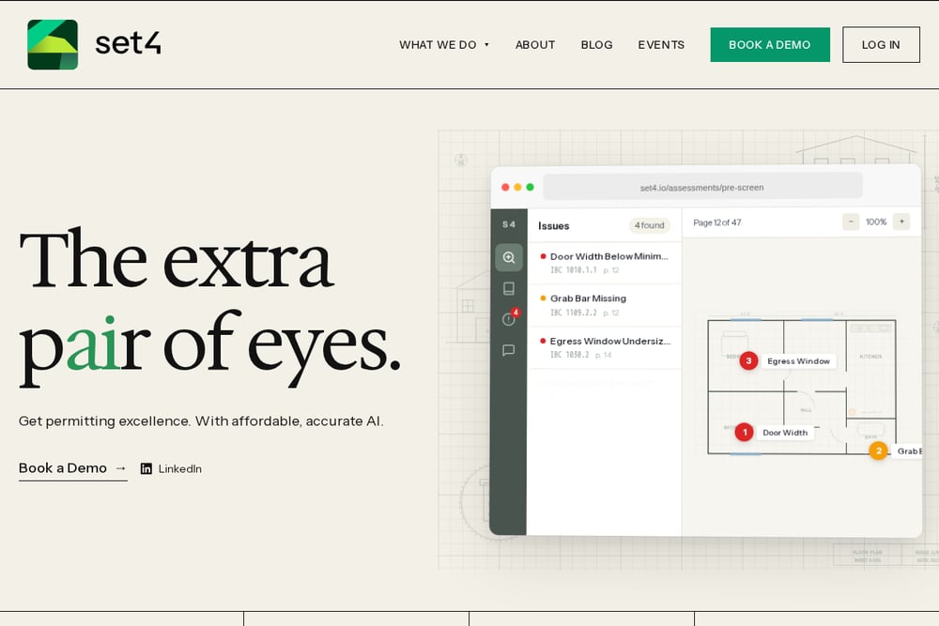Open the chat bubble icon in sidebar
Image resolution: width=939 pixels, height=626 pixels.
(x=508, y=350)
